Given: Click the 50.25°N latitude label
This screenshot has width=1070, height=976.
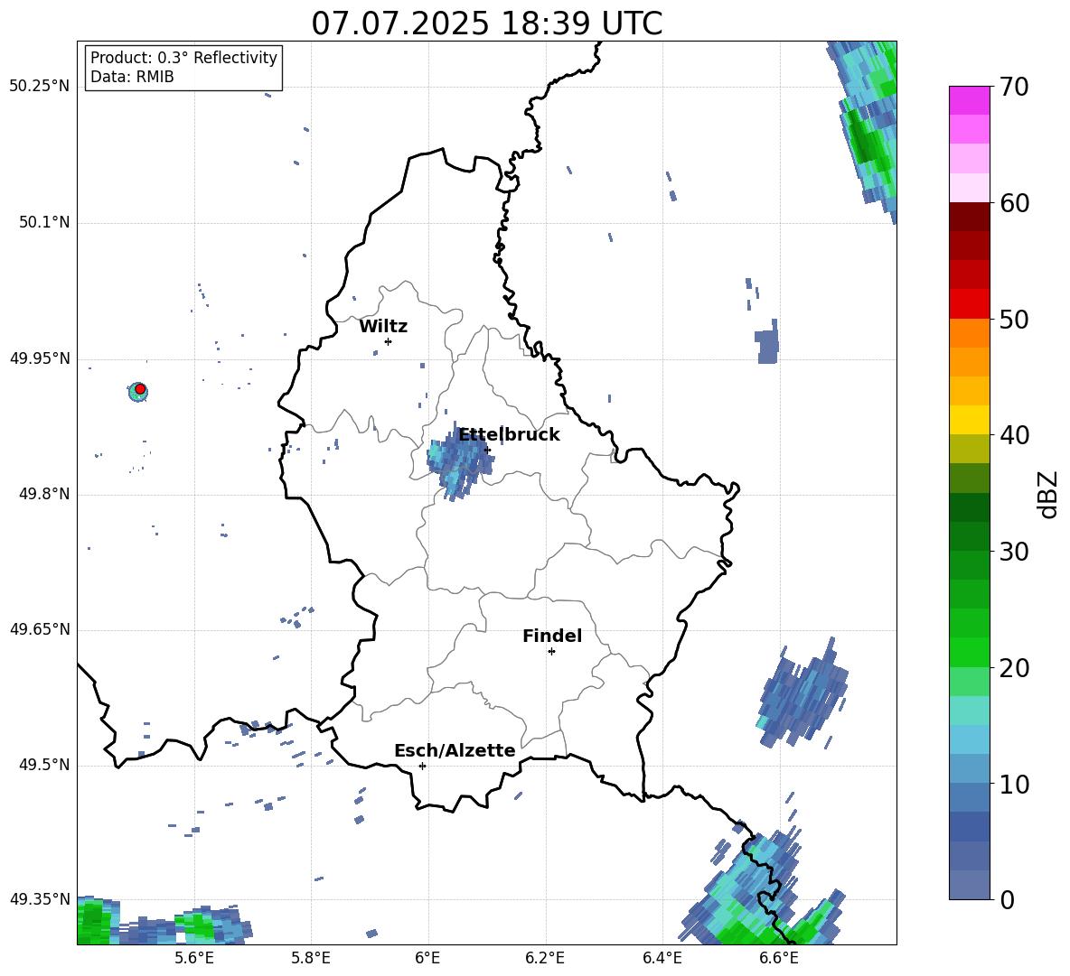Looking at the screenshot, I should tap(40, 87).
